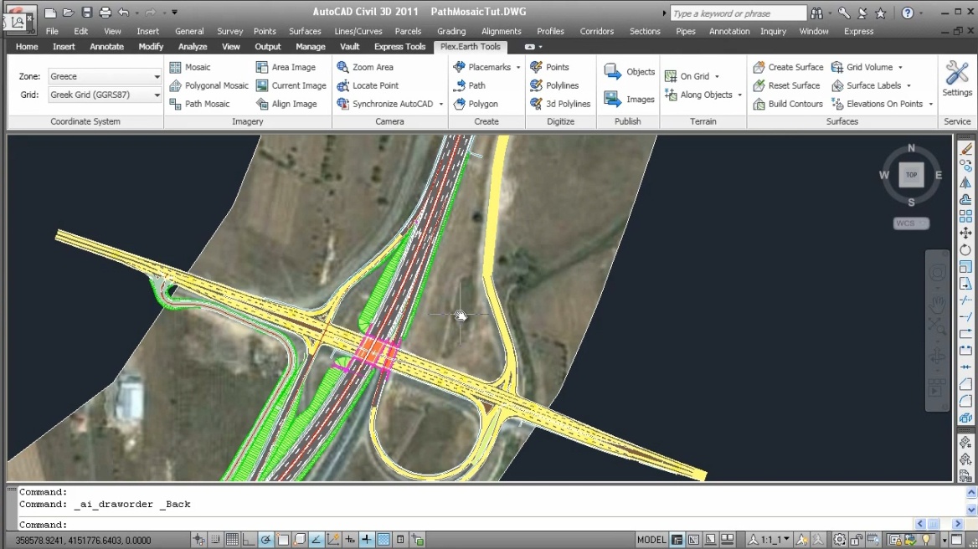978x549 pixels.
Task: Toggle Grid Display in status bar
Action: 232,540
